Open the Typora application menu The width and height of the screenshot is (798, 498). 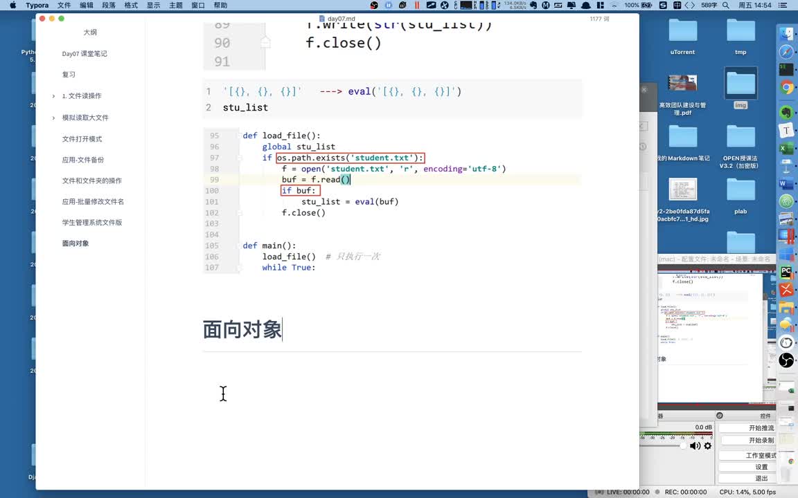tap(37, 5)
